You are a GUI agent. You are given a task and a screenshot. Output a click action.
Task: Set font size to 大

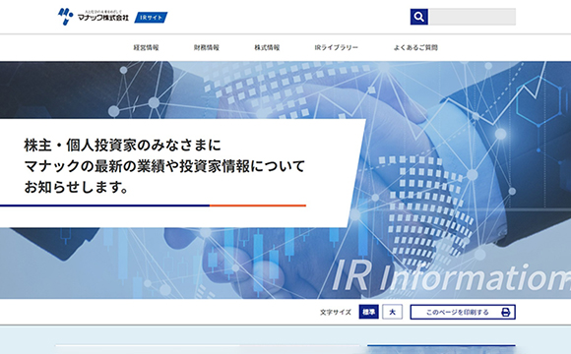[x=392, y=312]
